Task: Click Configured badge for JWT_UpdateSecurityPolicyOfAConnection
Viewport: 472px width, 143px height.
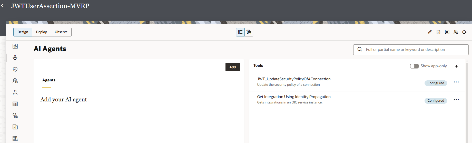Action: coord(436,83)
